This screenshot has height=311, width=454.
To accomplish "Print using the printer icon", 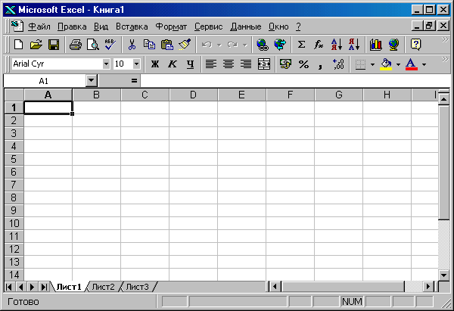I will pyautogui.click(x=76, y=45).
